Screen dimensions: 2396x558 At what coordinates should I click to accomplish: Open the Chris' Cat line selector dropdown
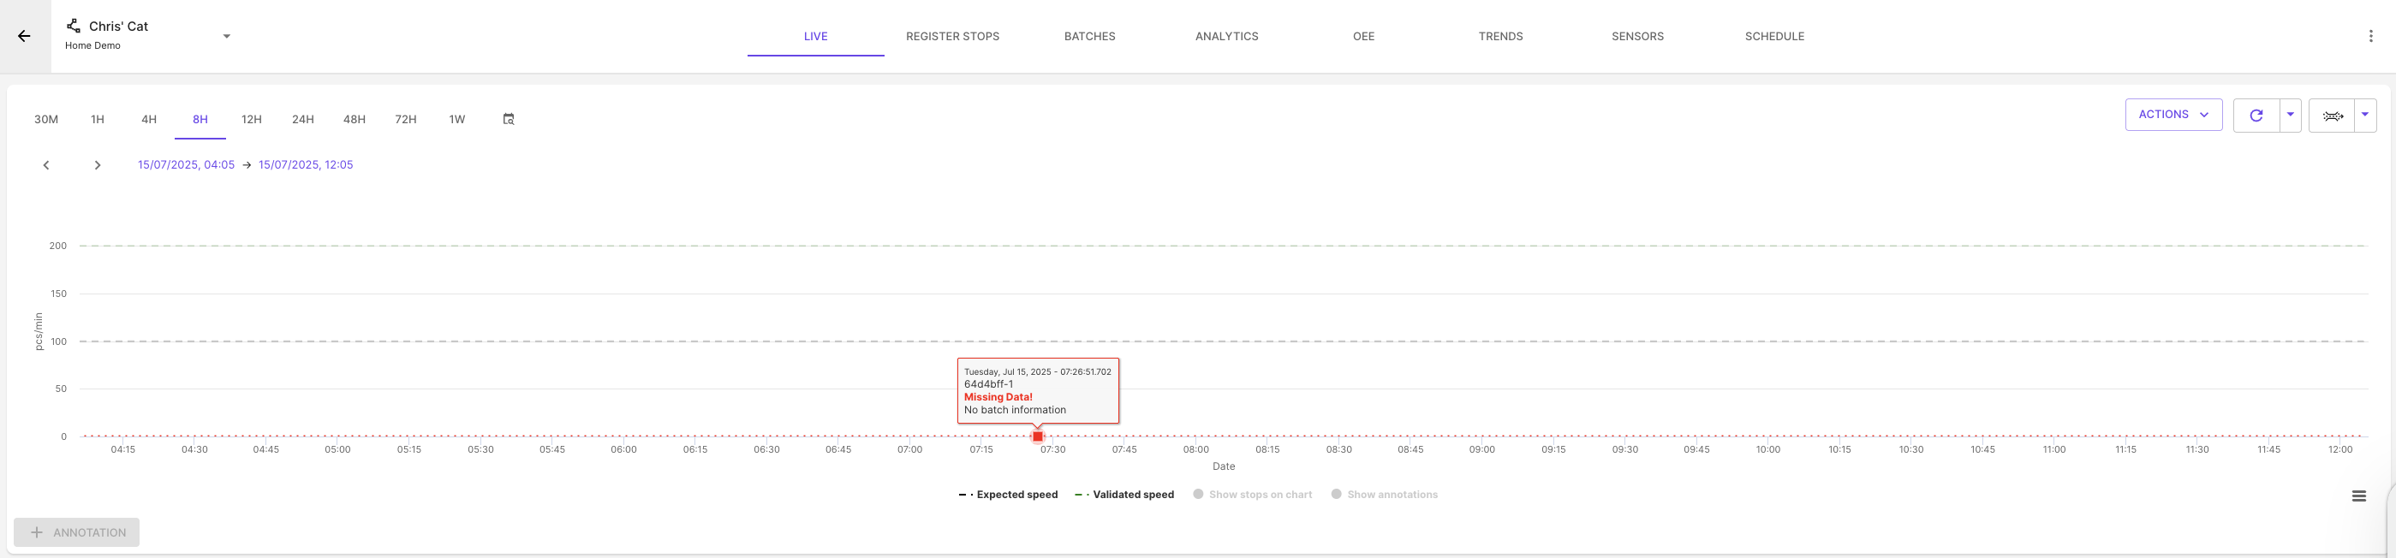pyautogui.click(x=226, y=36)
